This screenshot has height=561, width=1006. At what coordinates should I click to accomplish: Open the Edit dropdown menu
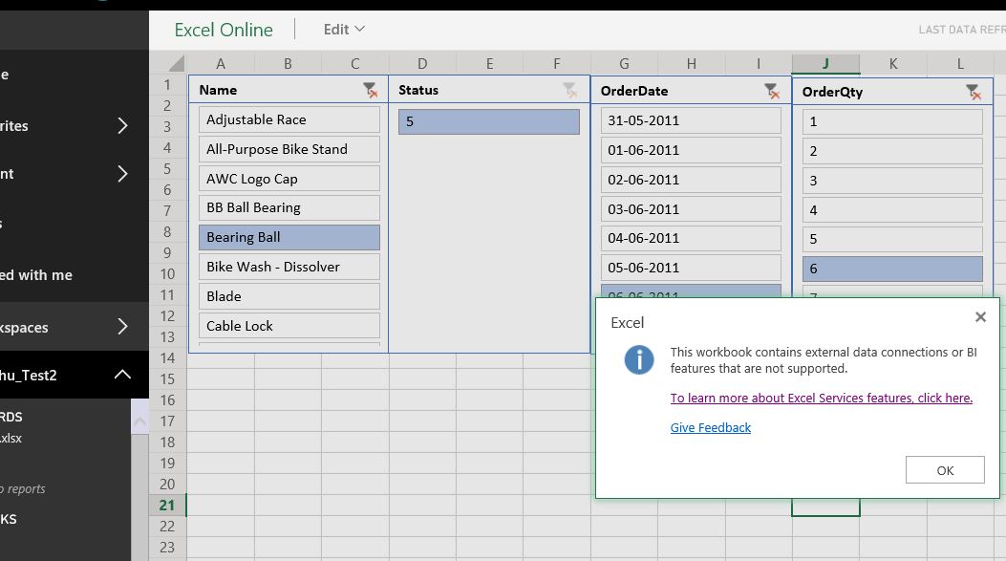tap(344, 30)
